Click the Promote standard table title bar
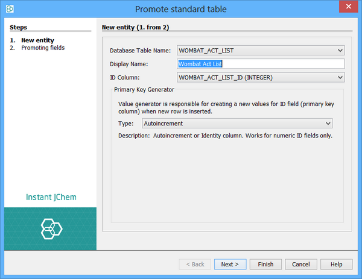Image resolution: width=362 pixels, height=279 pixels. coord(181,9)
